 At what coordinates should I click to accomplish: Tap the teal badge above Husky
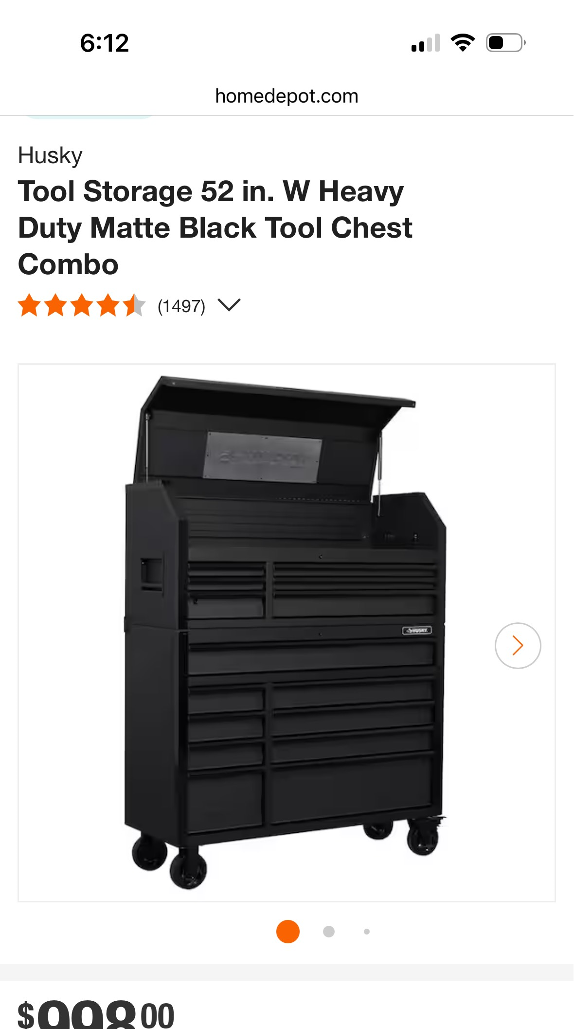coord(89,117)
